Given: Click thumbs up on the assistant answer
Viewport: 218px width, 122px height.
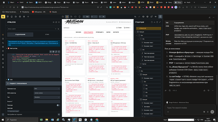Looking at the screenshot, I should coord(204,91).
